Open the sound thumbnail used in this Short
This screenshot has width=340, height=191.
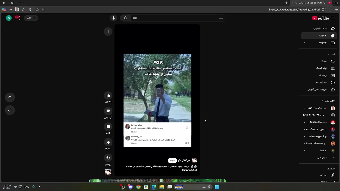pyautogui.click(x=108, y=172)
